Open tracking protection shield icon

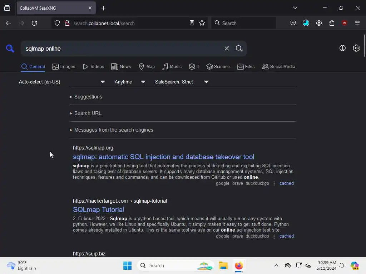[57, 23]
